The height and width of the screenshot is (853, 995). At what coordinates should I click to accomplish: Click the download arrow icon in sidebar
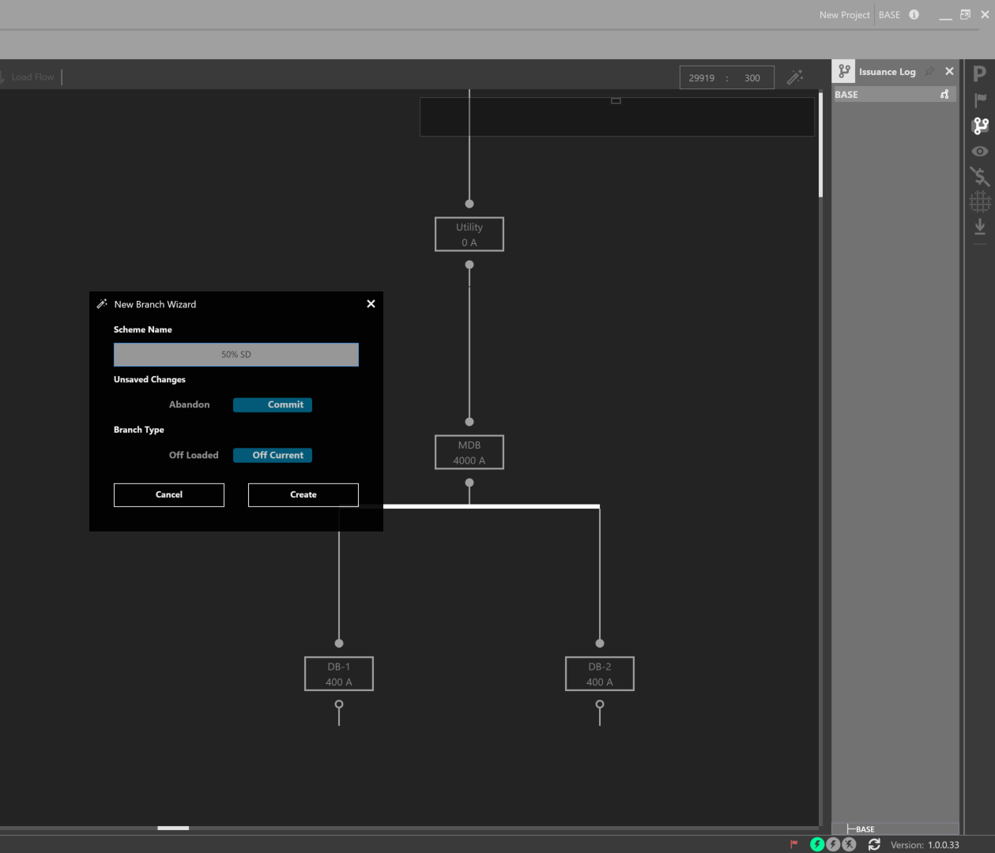pos(980,227)
